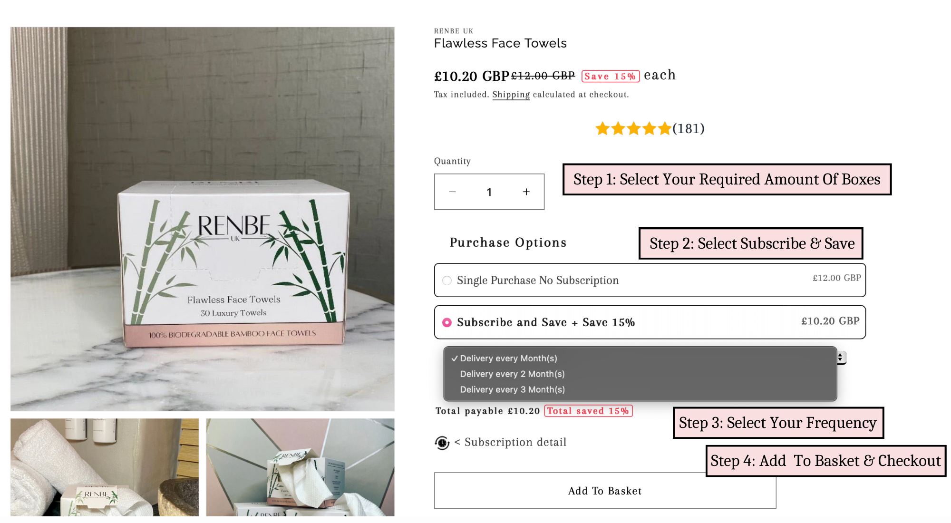
Task: Open the (181) reviews count
Action: coord(689,128)
